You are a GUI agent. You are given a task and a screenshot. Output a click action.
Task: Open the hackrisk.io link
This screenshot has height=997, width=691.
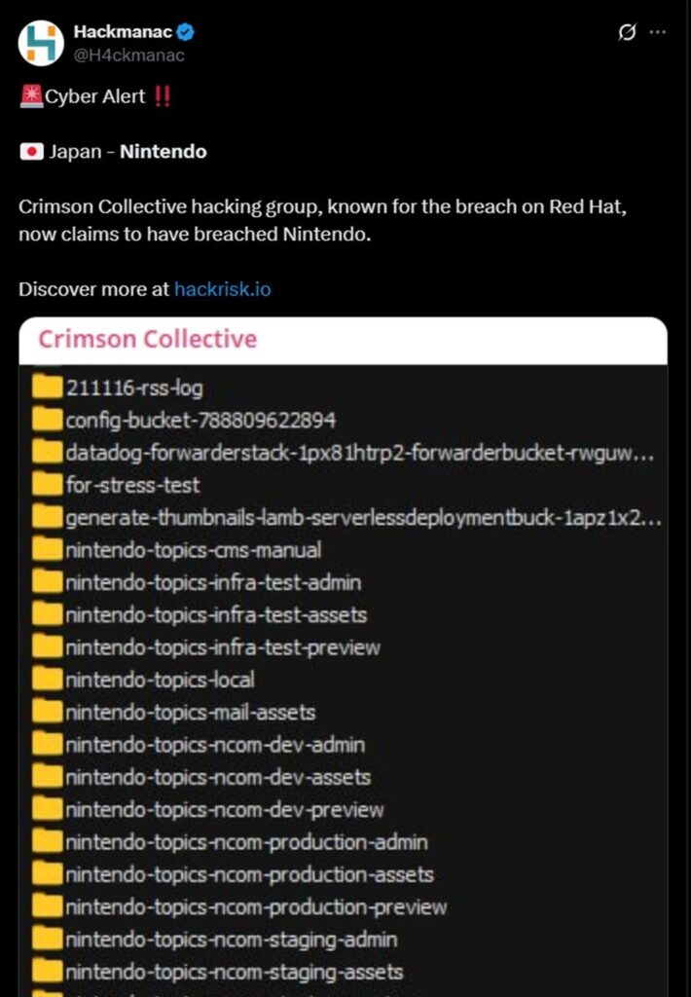(x=222, y=289)
